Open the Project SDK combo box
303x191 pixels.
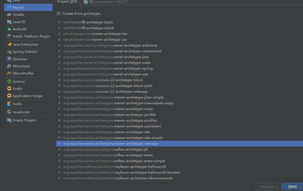tap(191, 2)
